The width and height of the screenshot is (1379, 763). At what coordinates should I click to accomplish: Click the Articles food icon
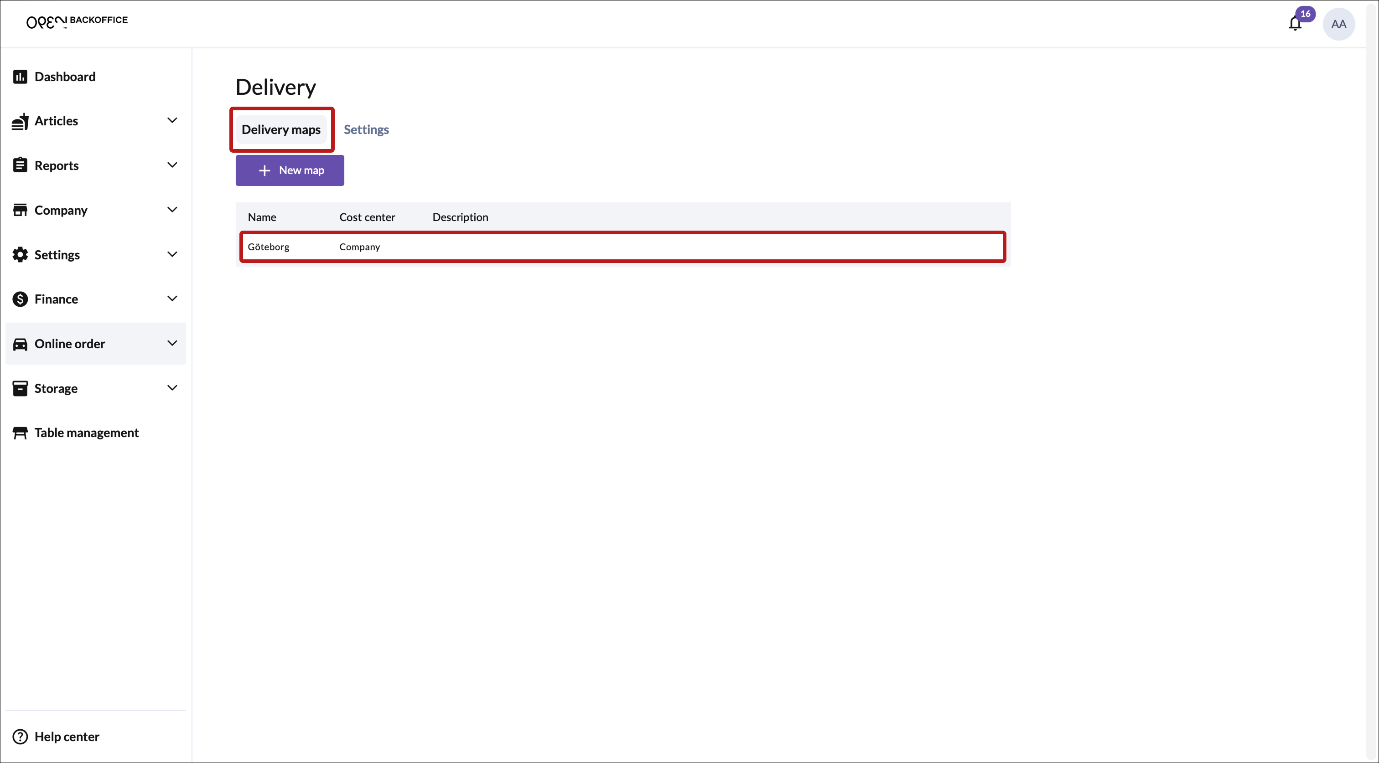click(21, 121)
